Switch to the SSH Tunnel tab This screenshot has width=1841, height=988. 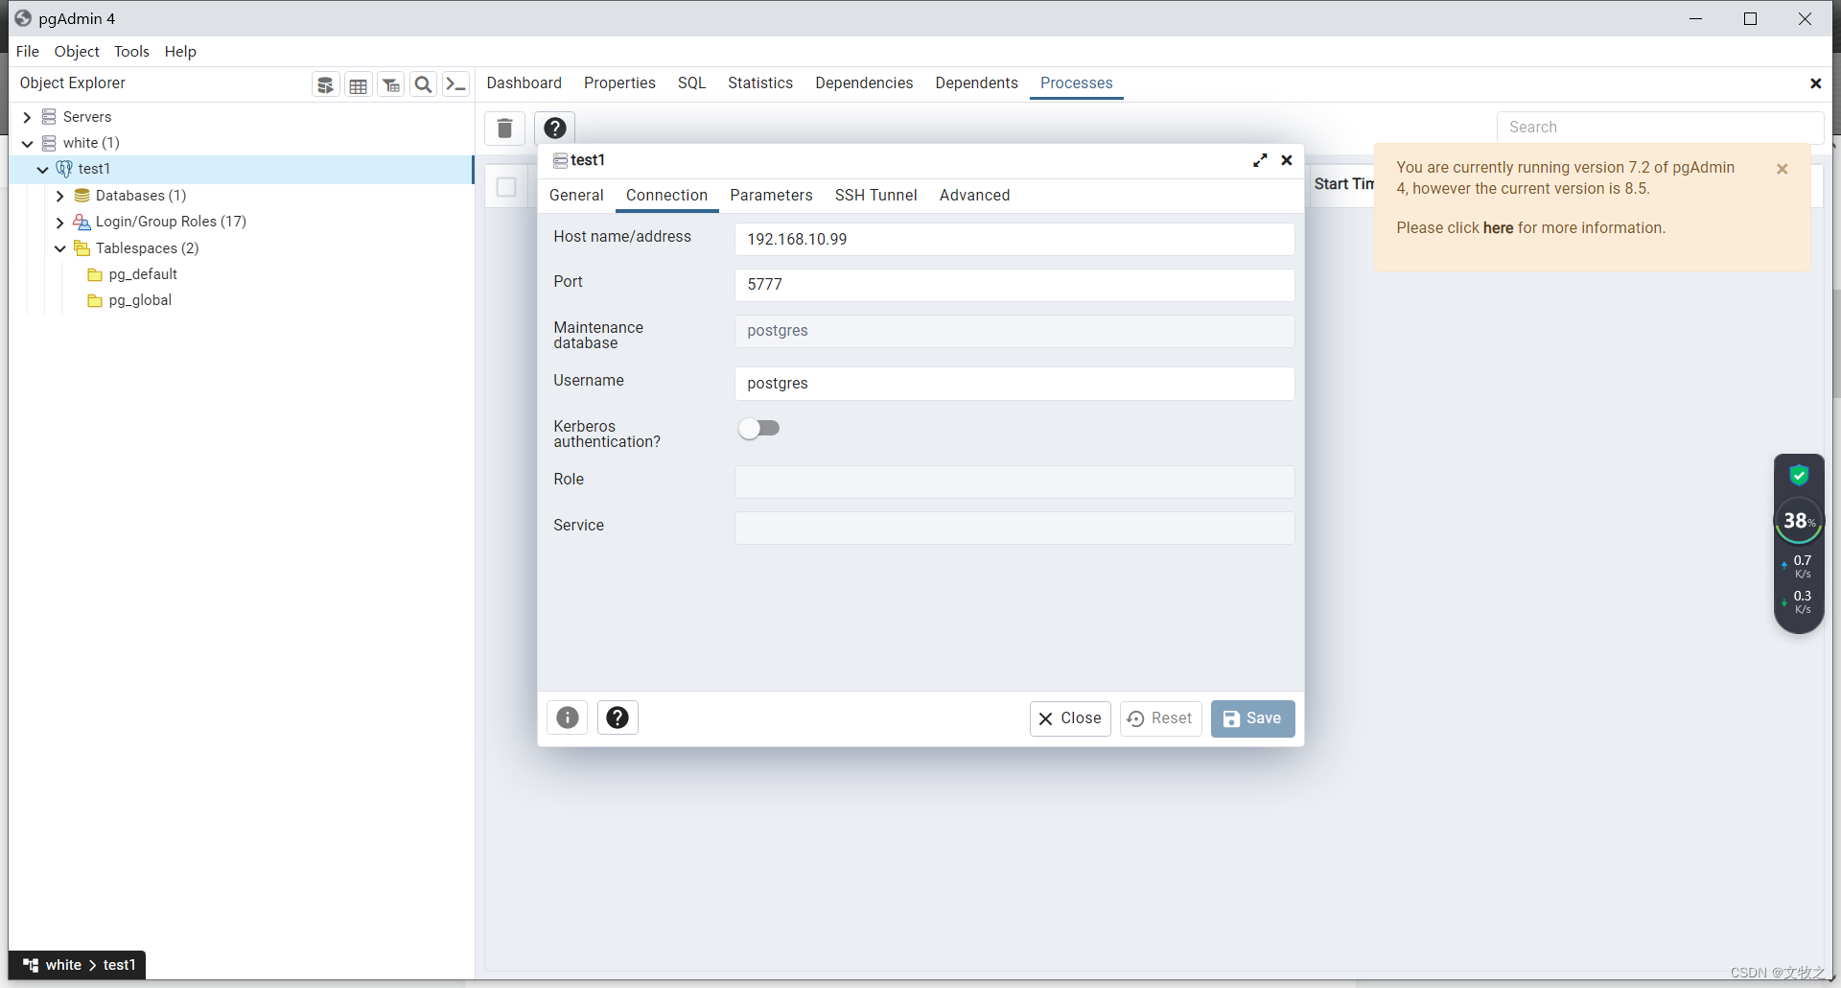click(x=875, y=195)
